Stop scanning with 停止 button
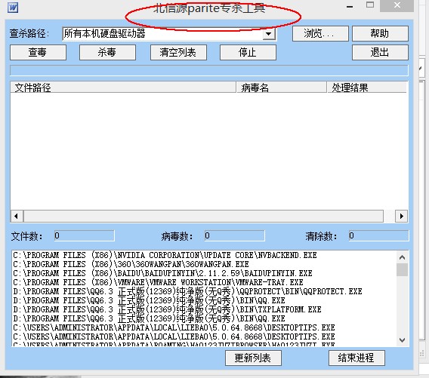This screenshot has width=429, height=378. click(x=248, y=52)
